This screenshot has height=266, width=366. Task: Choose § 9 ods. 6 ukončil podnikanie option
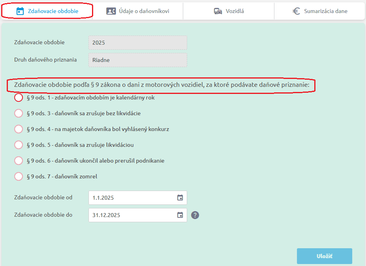click(19, 161)
